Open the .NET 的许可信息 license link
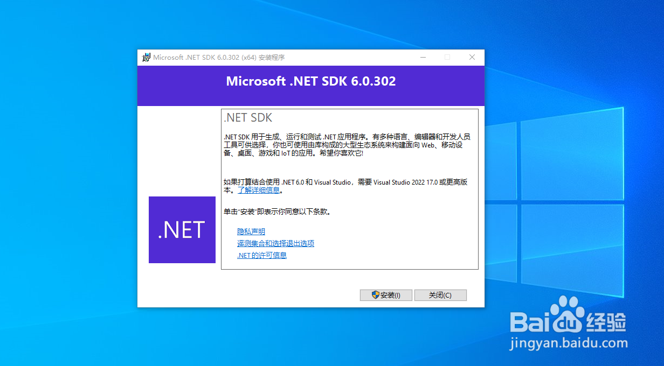Screen dimensions: 664x366 (262, 255)
